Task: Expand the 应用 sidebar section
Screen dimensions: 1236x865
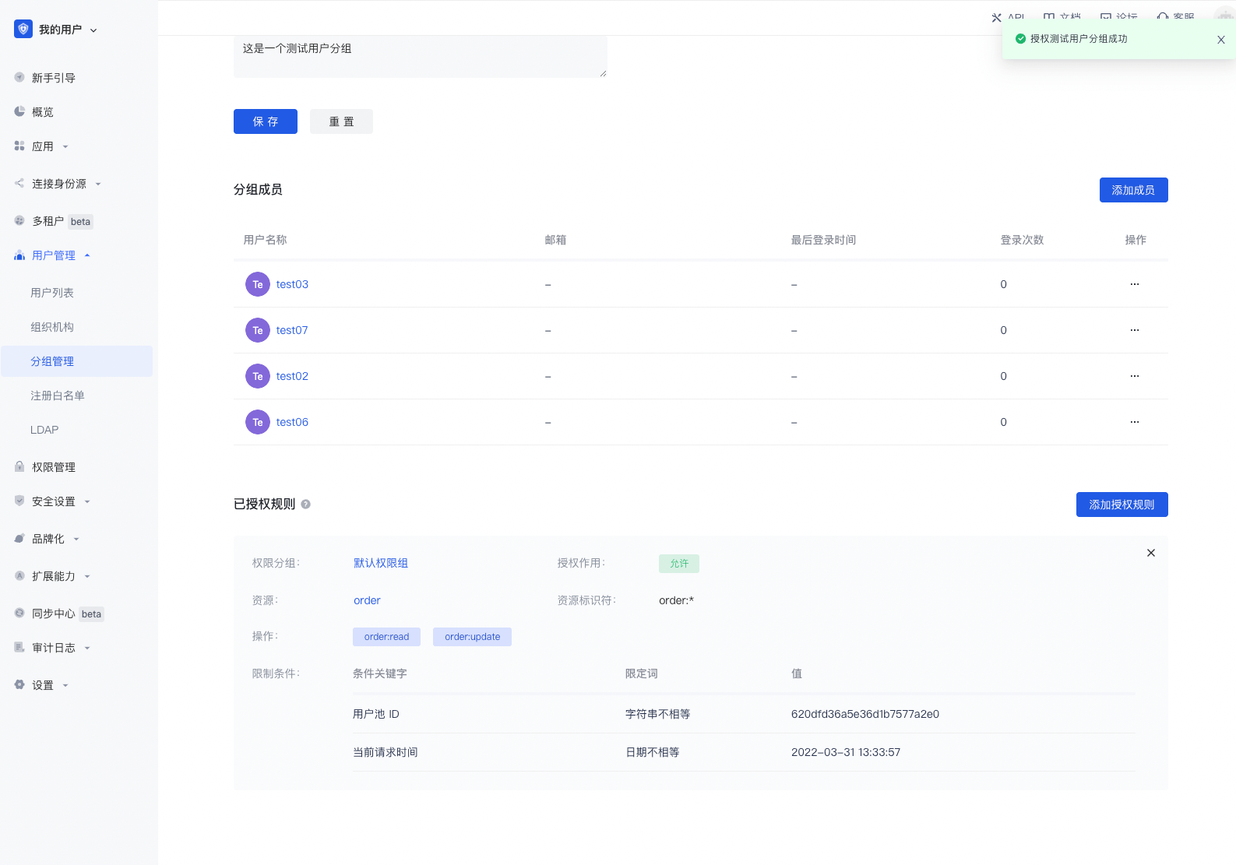Action: click(43, 146)
